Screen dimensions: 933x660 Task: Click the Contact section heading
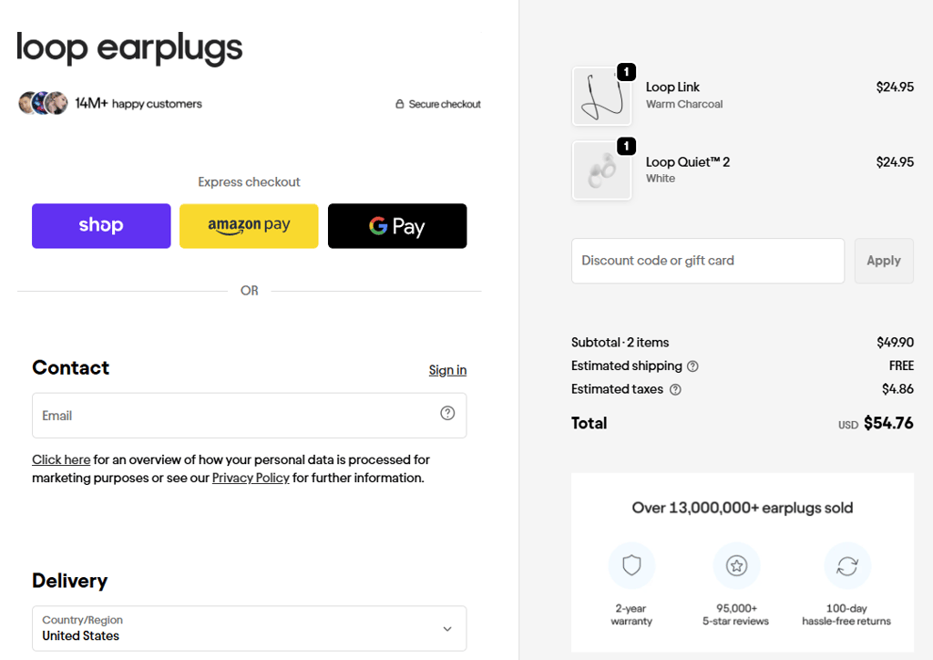tap(70, 367)
